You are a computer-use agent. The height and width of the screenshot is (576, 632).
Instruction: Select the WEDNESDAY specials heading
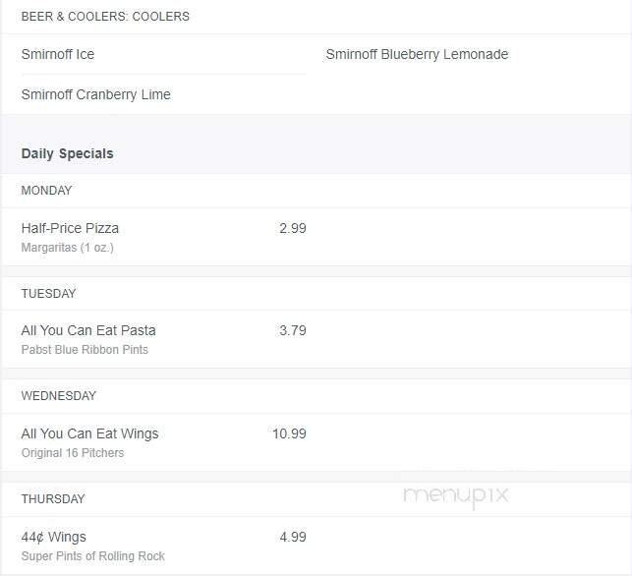58,396
